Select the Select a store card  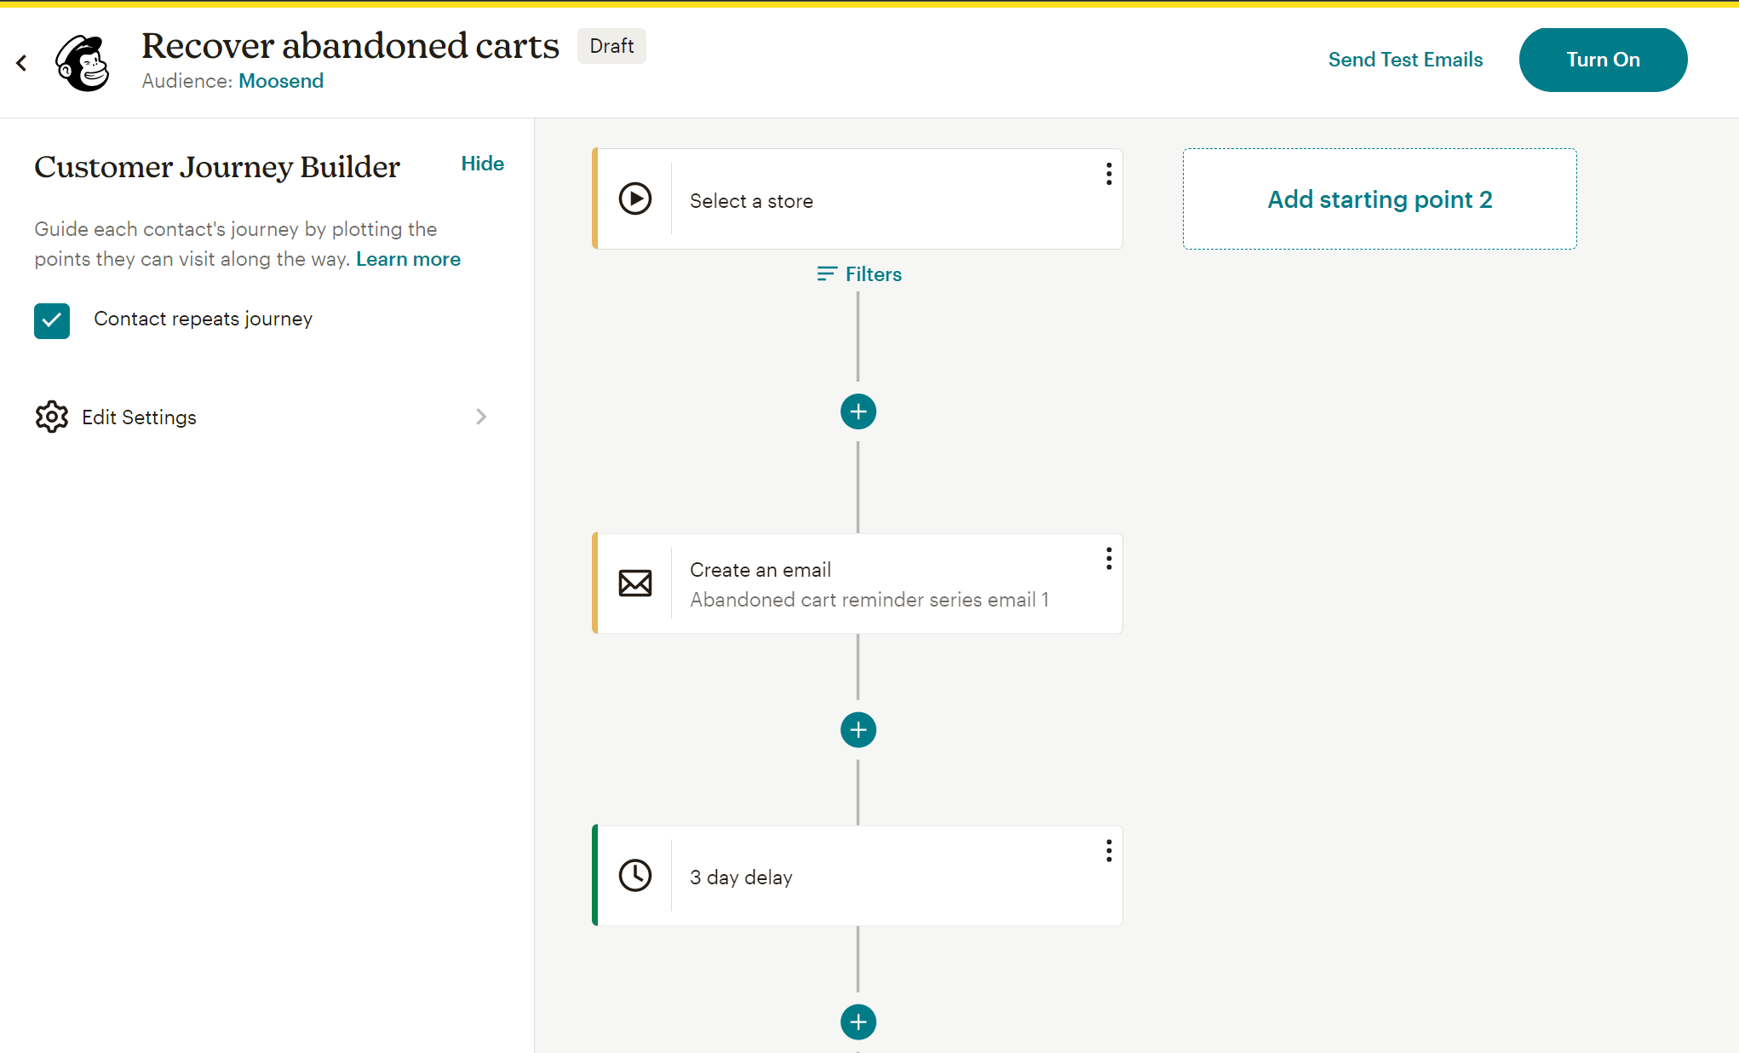[x=857, y=199]
